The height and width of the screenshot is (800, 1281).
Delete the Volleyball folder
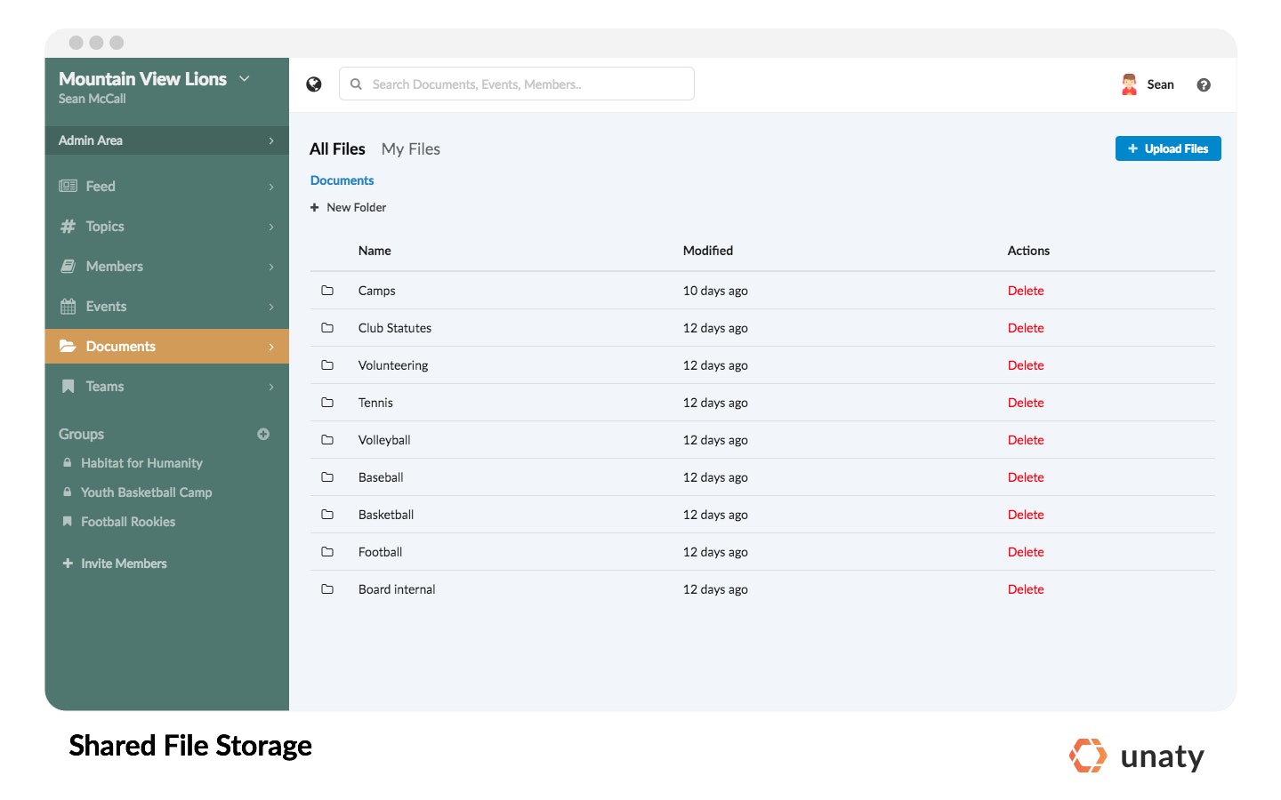pyautogui.click(x=1026, y=440)
